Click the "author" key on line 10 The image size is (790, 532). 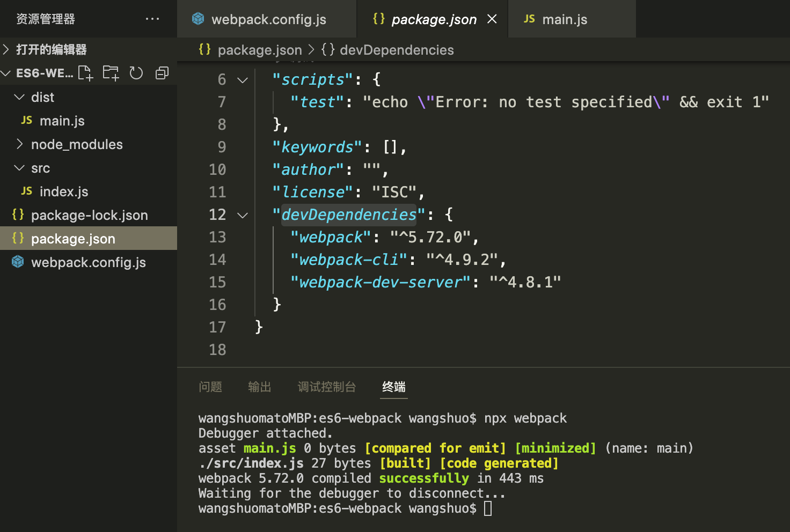click(x=308, y=169)
